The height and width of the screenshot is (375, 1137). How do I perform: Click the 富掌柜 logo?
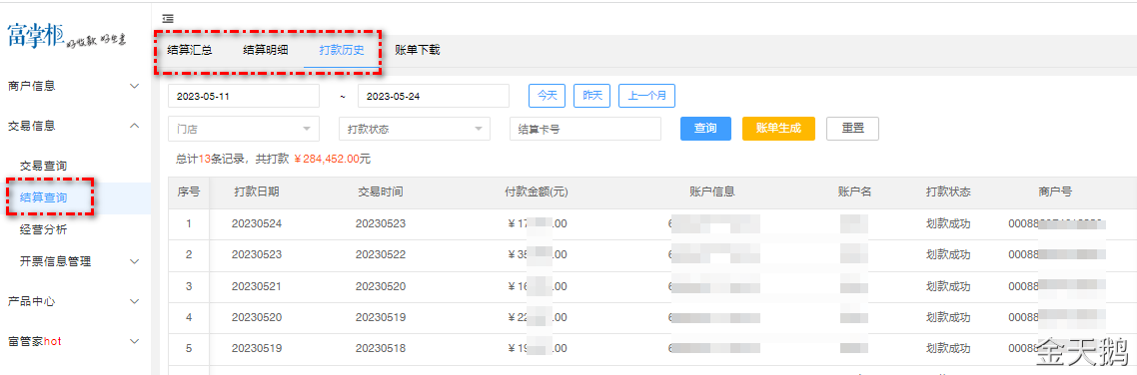(x=67, y=36)
